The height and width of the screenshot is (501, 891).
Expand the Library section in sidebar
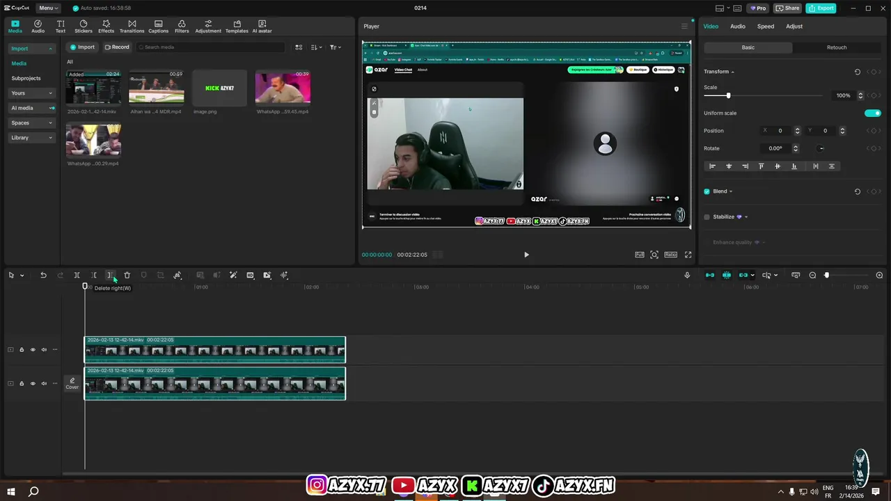coord(31,138)
